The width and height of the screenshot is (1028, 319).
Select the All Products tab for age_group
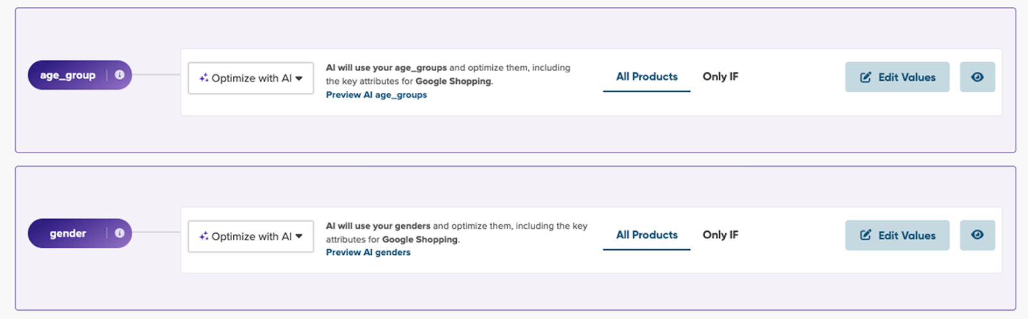tap(646, 77)
